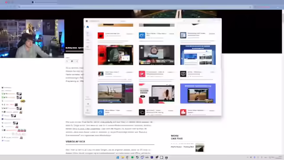Click the browser page vertical scrollbar
This screenshot has width=284, height=160.
283,82
